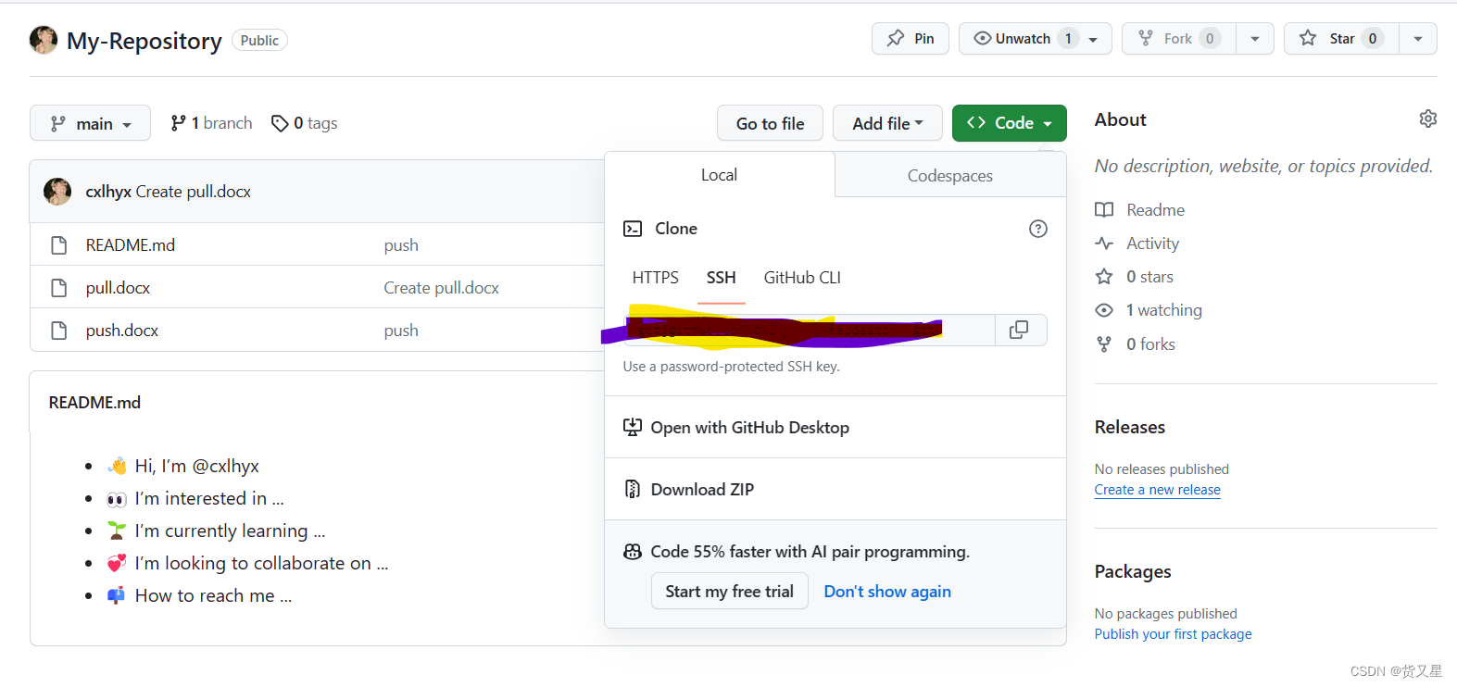This screenshot has height=687, width=1457.
Task: Toggle the green Code dropdown button
Action: 1010,123
